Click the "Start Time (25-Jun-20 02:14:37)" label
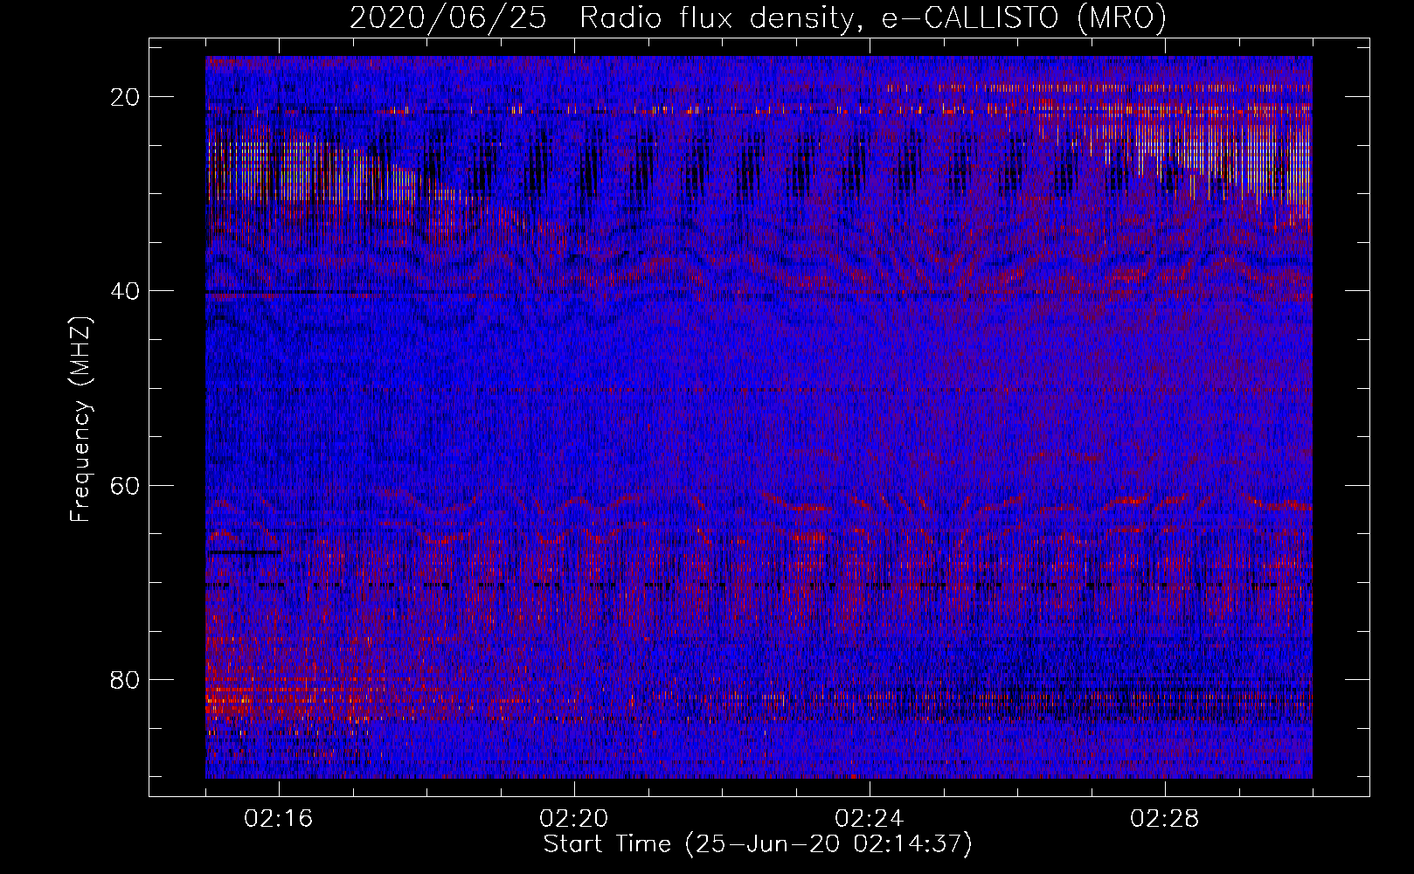Image resolution: width=1414 pixels, height=874 pixels. pos(758,844)
